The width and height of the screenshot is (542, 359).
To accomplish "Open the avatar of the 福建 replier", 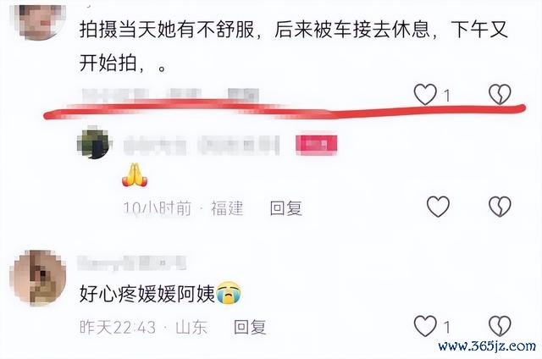I will click(x=94, y=143).
